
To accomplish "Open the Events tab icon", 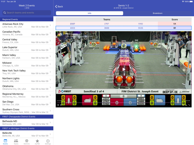I will [5, 141].
